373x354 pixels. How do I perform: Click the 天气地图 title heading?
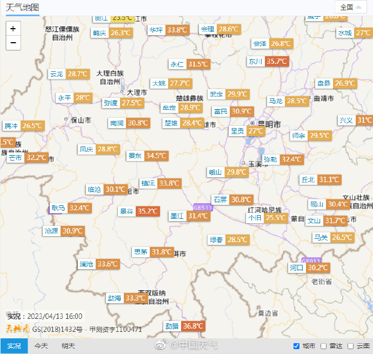click(22, 7)
